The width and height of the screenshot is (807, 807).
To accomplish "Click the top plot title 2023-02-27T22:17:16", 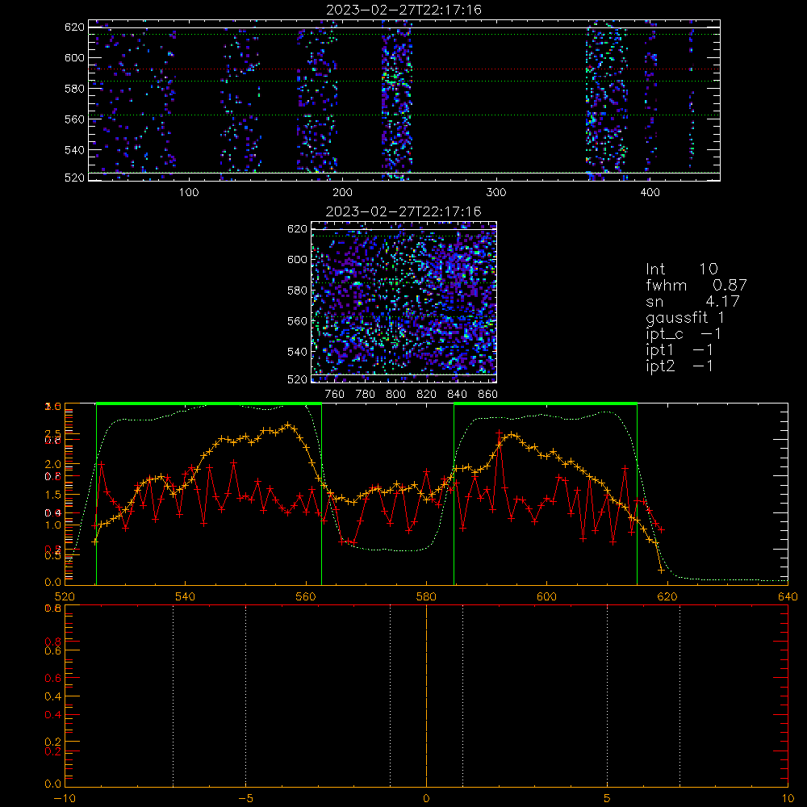I will coord(403,10).
